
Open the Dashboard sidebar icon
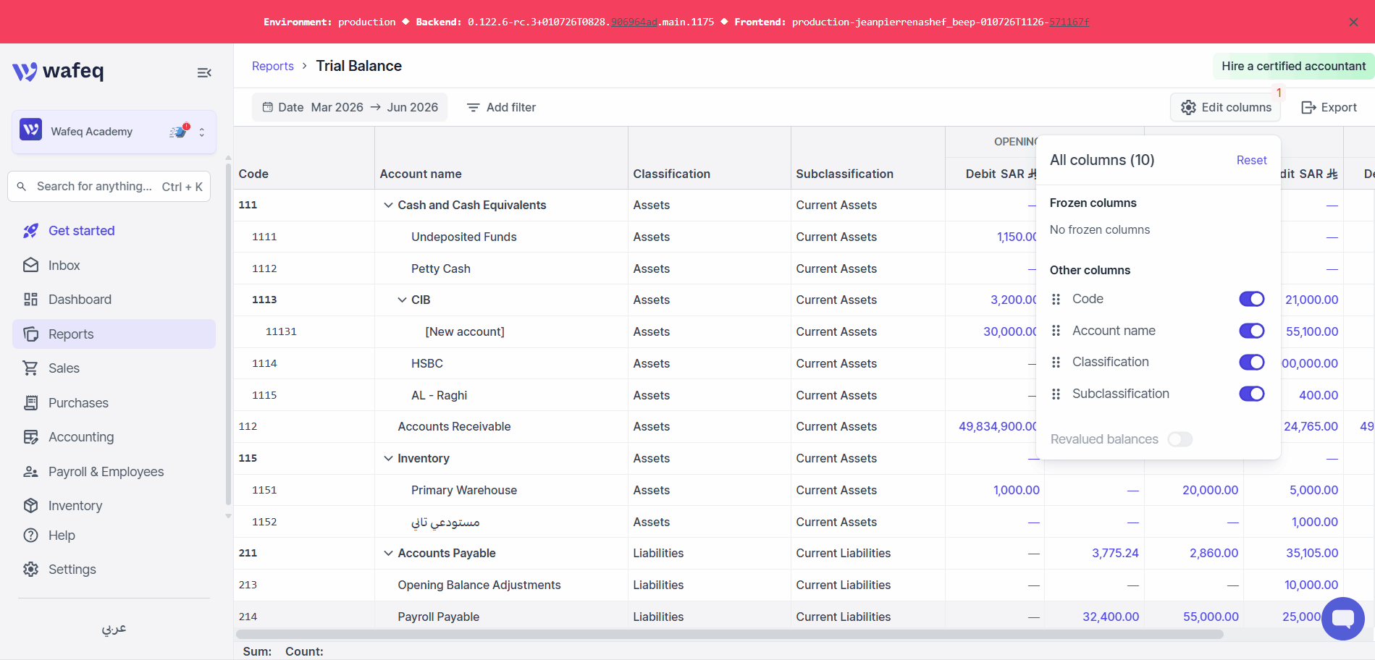tap(30, 300)
